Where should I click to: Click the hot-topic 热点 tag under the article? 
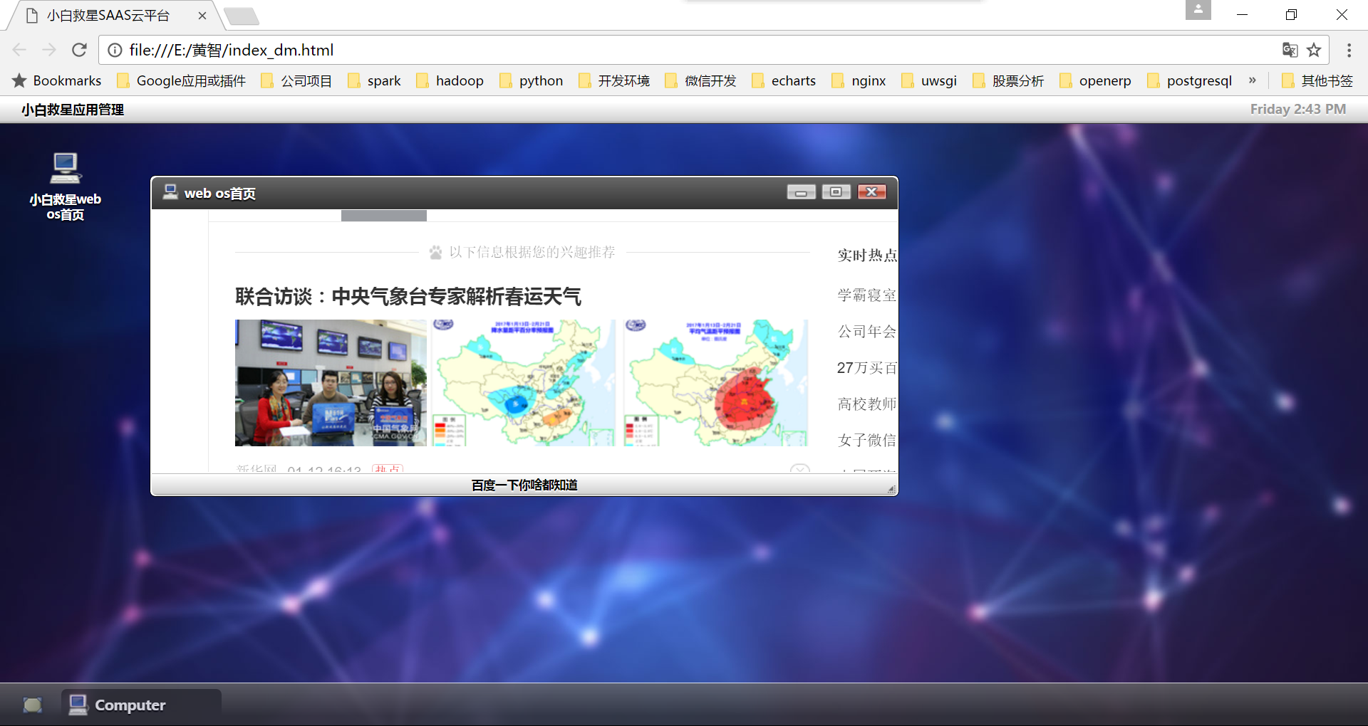click(x=388, y=469)
